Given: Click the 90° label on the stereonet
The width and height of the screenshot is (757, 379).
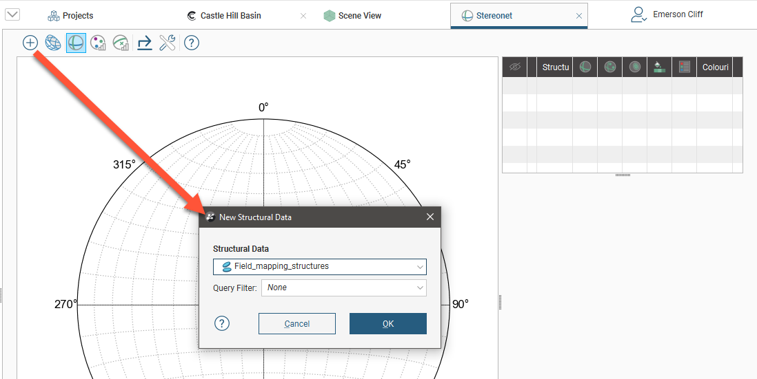Looking at the screenshot, I should 460,304.
